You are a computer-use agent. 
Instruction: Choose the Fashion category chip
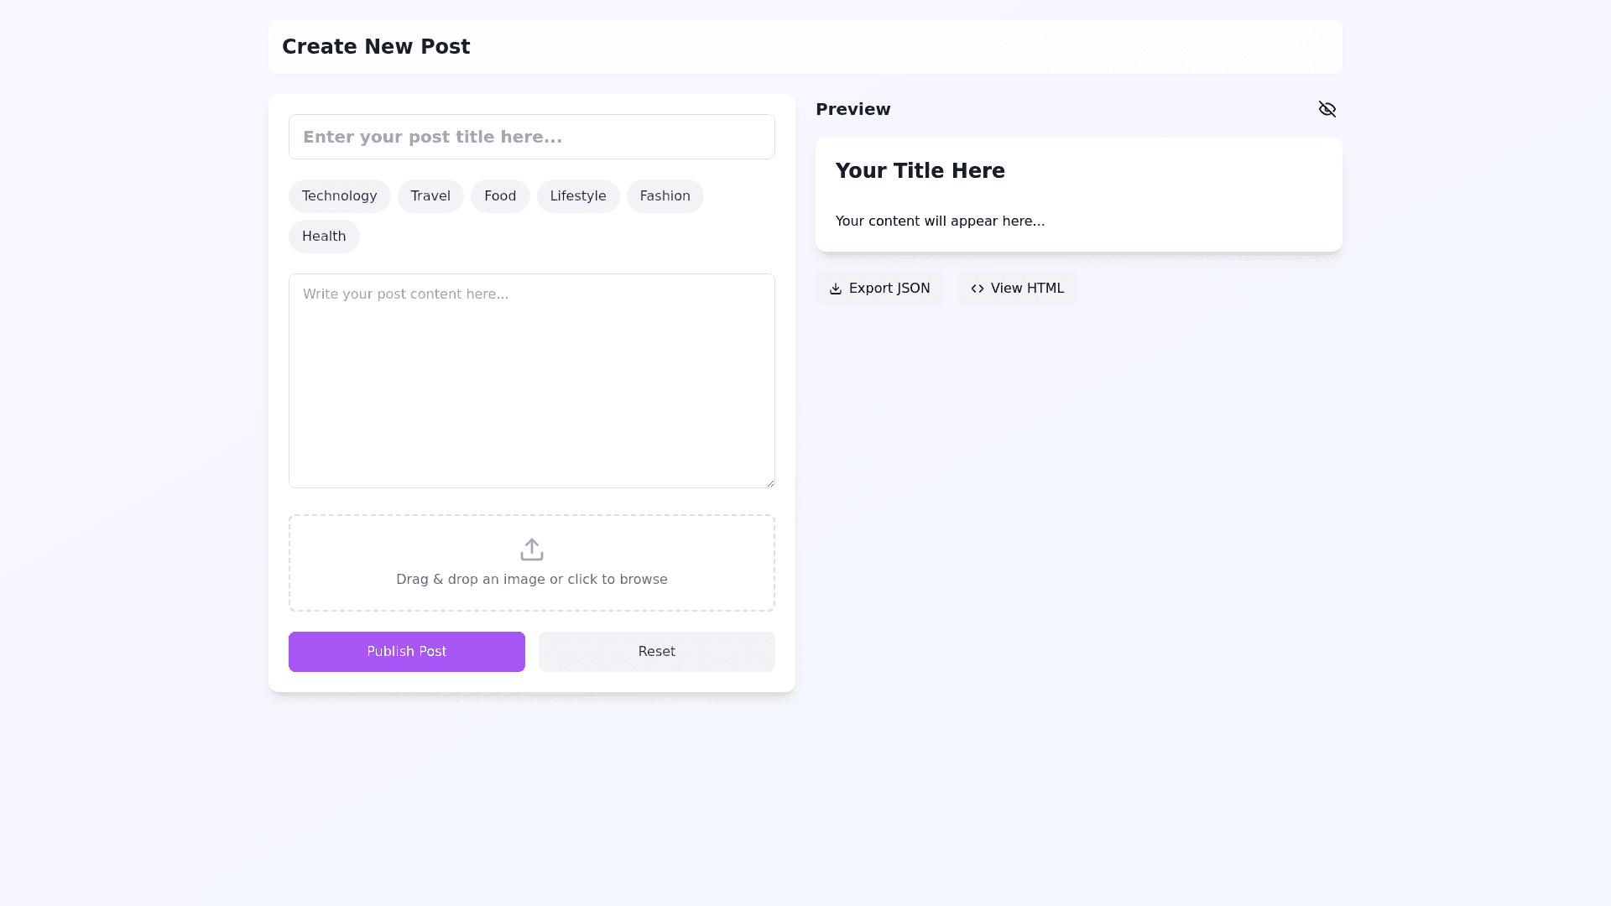(x=665, y=196)
